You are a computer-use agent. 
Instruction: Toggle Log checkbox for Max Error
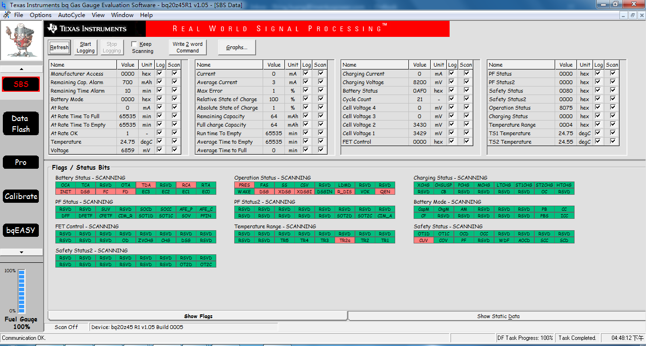pos(306,90)
